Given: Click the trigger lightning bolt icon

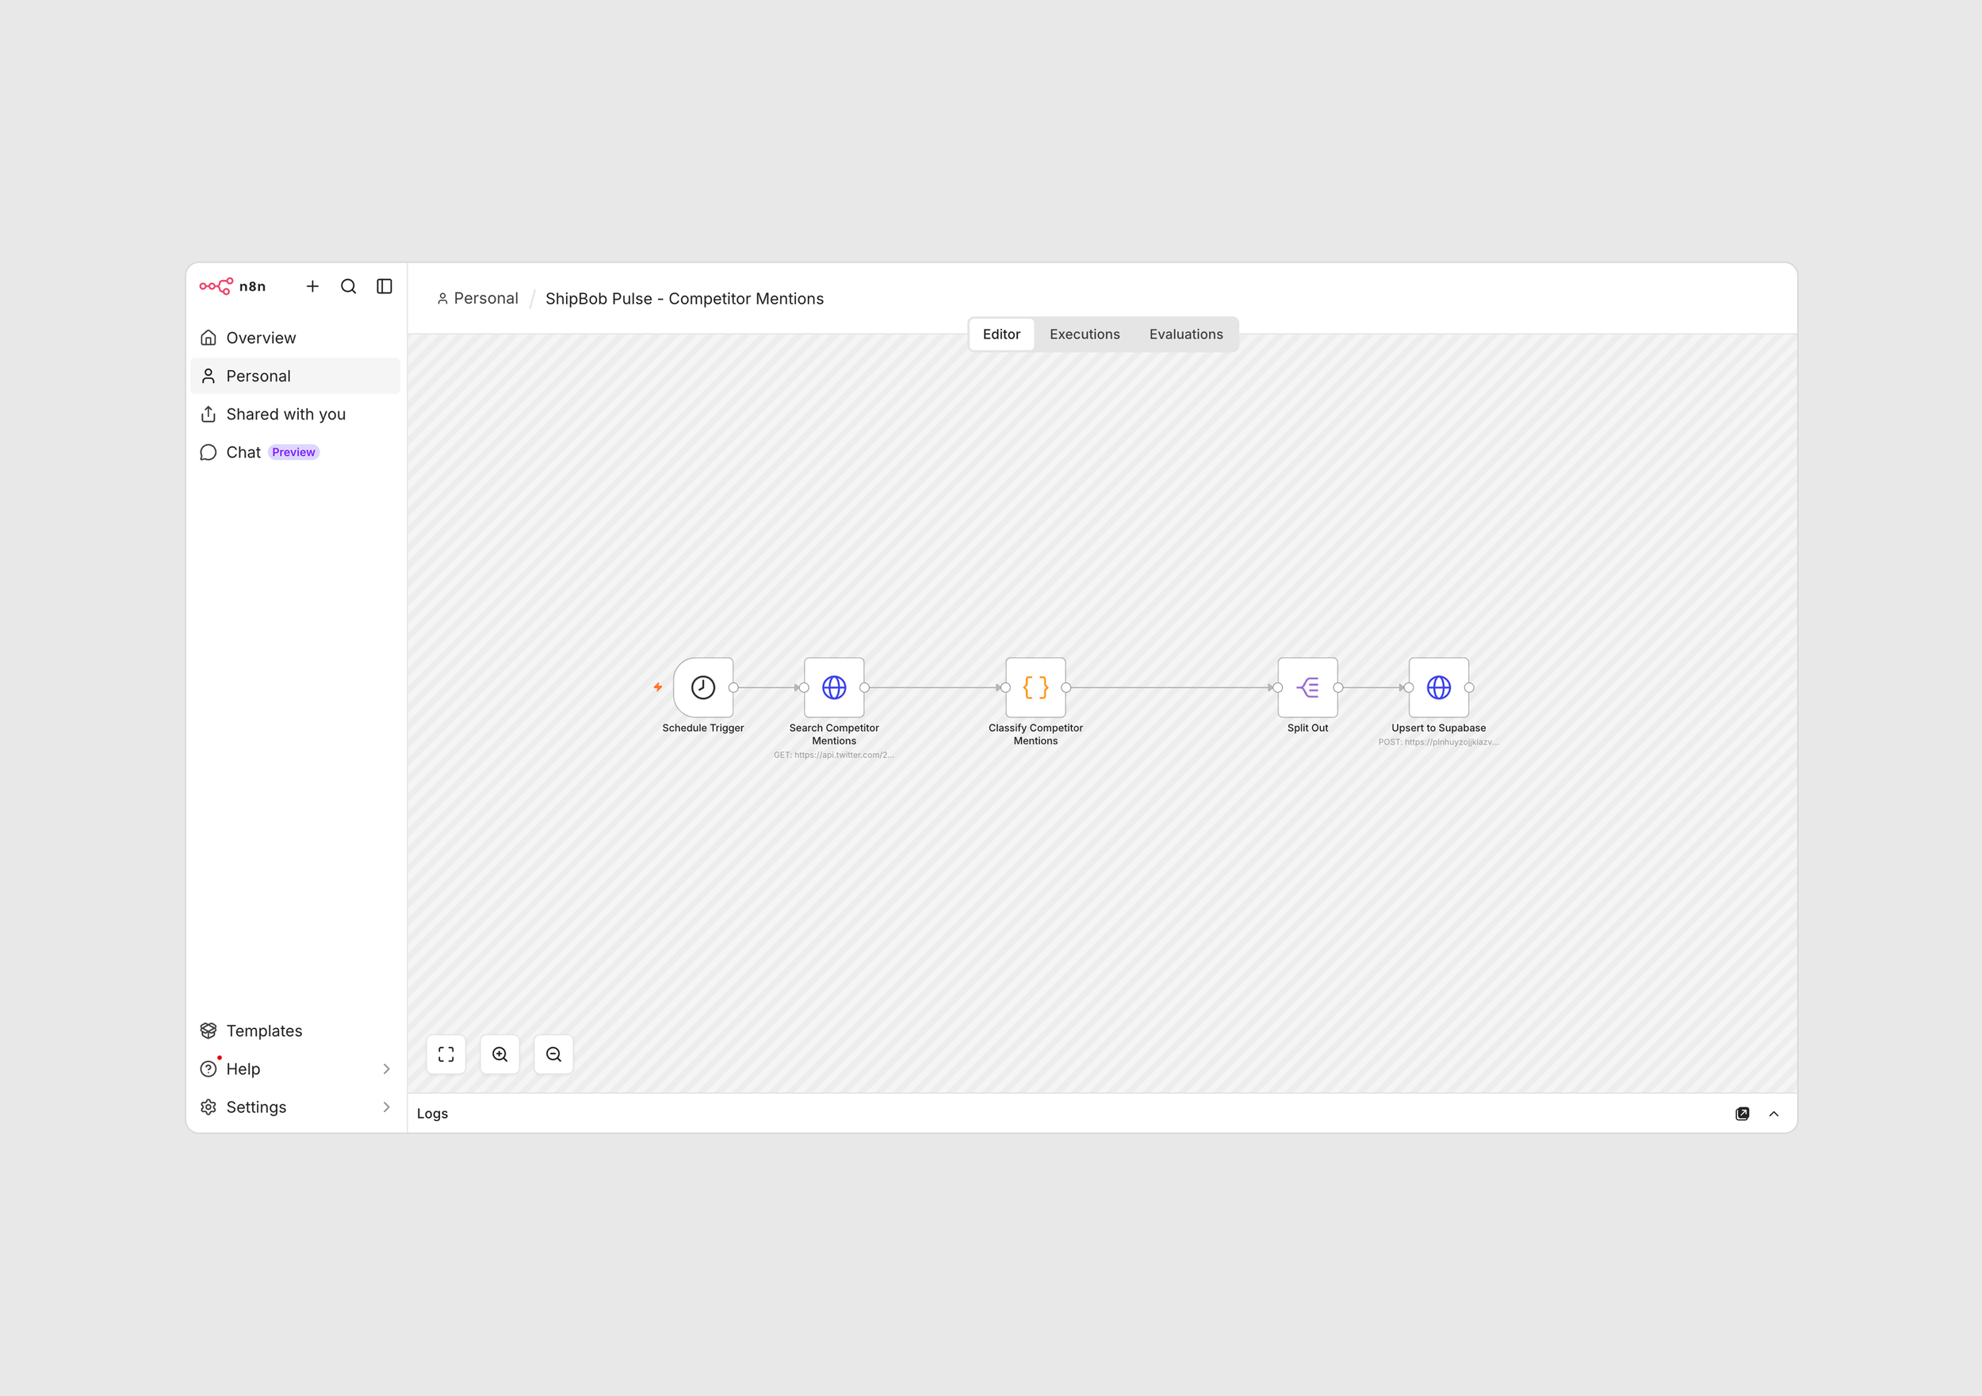Looking at the screenshot, I should [658, 687].
